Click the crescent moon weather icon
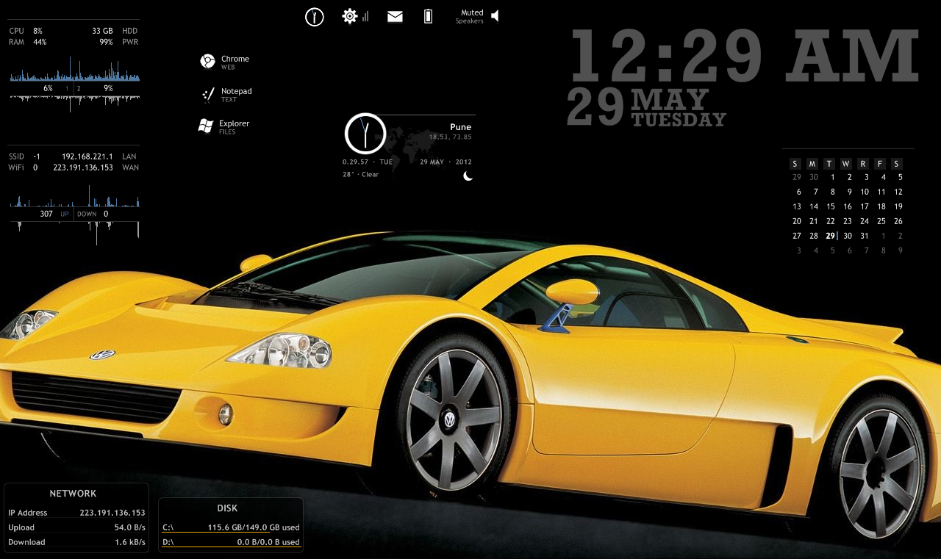Viewport: 941px width, 559px height. (468, 176)
